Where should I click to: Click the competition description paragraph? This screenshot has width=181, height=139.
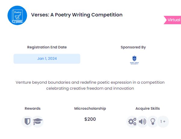coord(90,85)
